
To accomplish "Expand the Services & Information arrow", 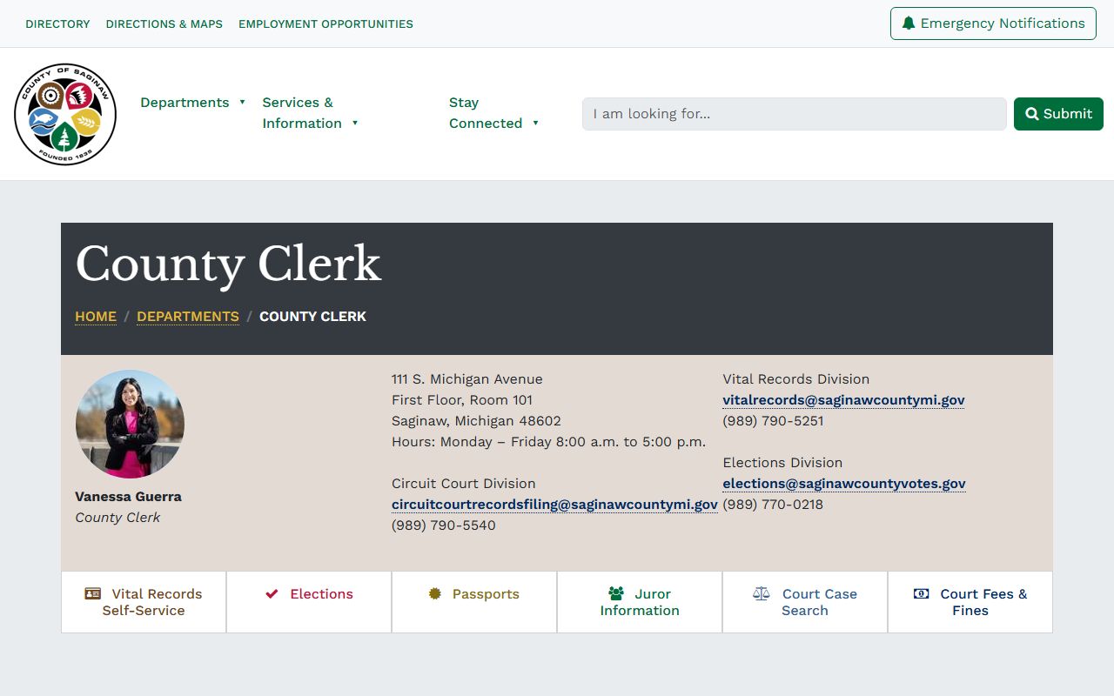I will tap(355, 124).
